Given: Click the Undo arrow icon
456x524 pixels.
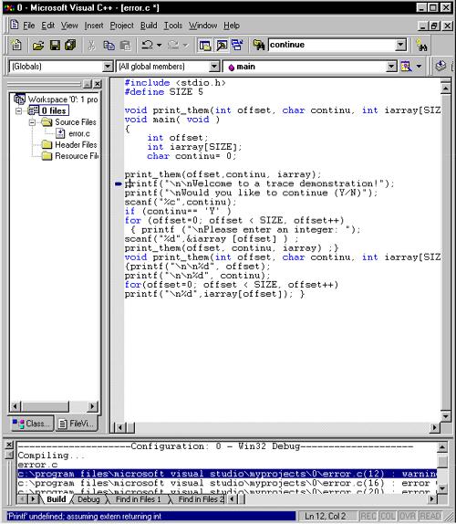Looking at the screenshot, I should [147, 45].
